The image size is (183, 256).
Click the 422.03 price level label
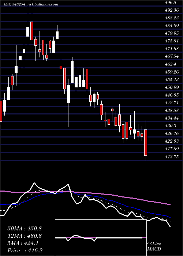(172, 141)
